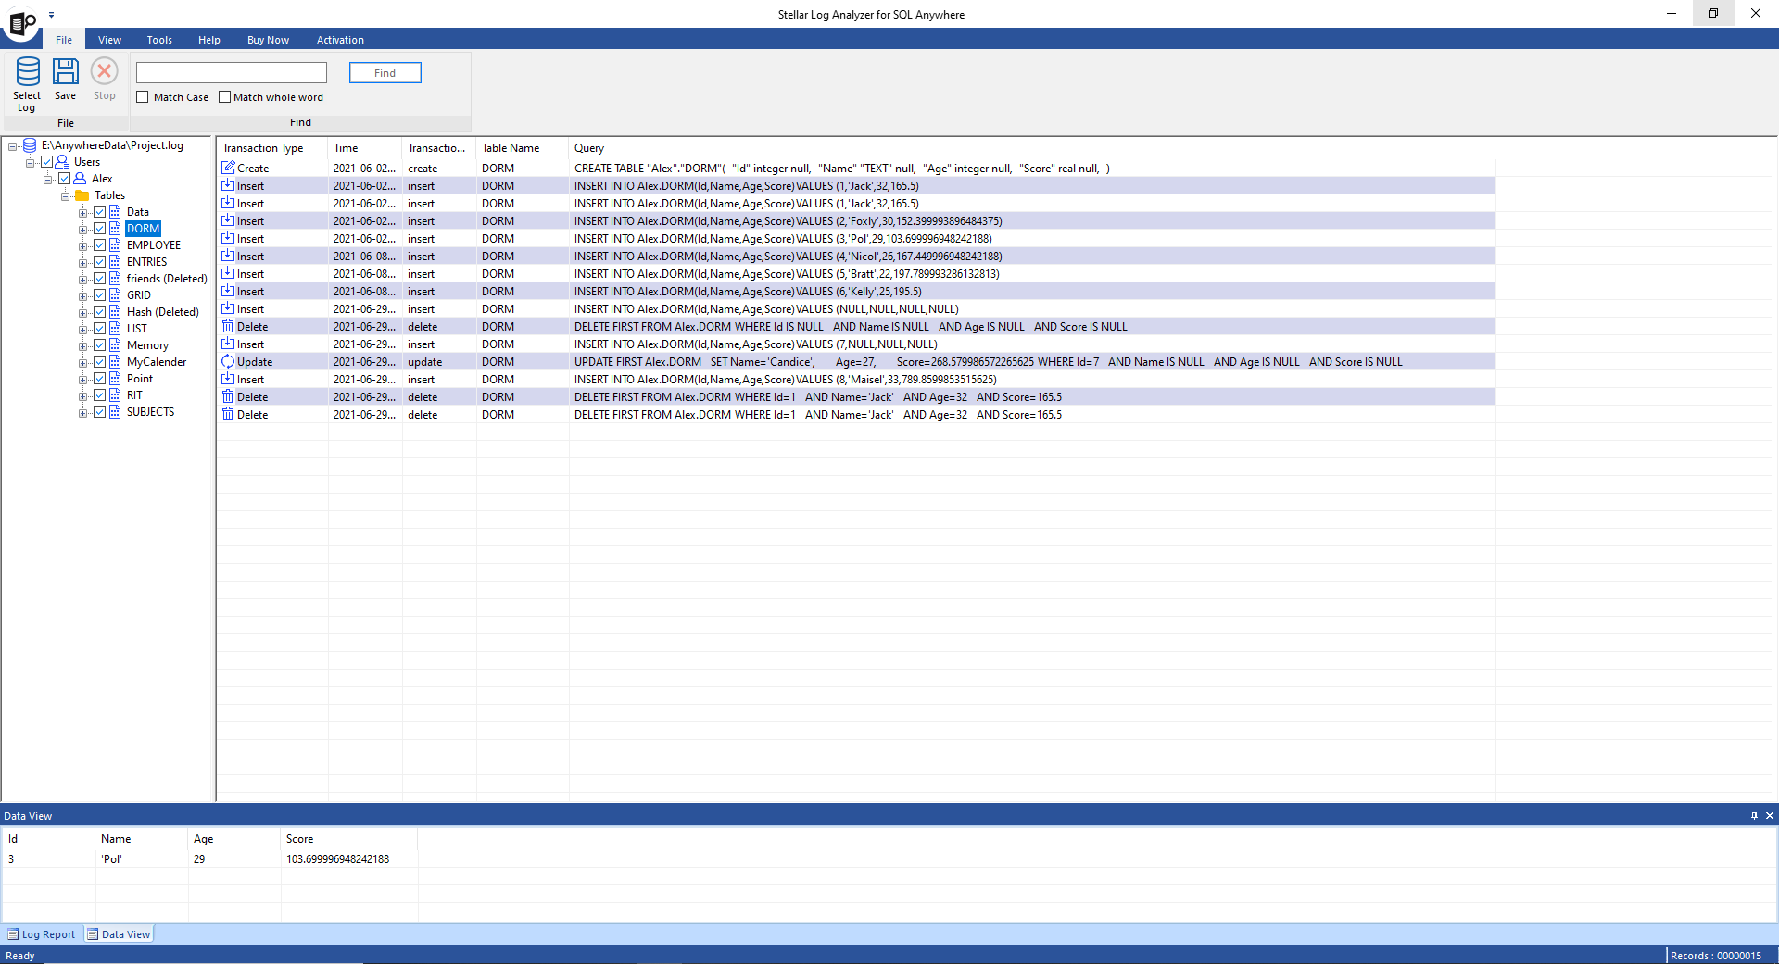The height and width of the screenshot is (964, 1779).
Task: Toggle the Match Case checkbox
Action: [x=143, y=97]
